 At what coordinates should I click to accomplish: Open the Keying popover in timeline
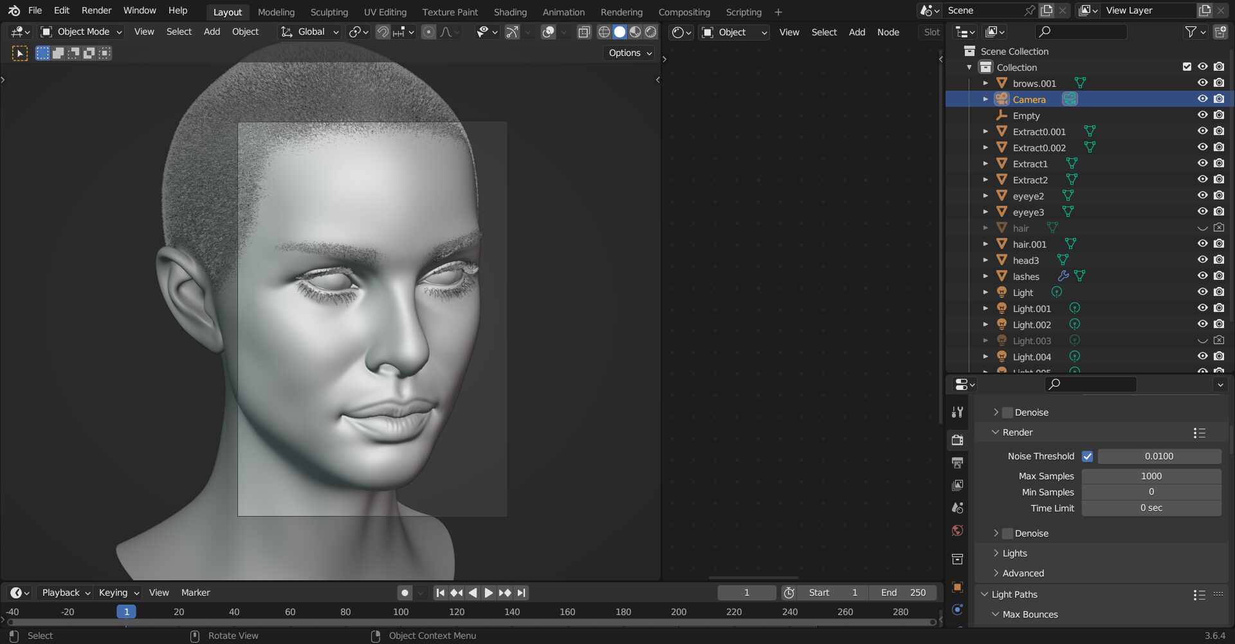pyautogui.click(x=118, y=593)
